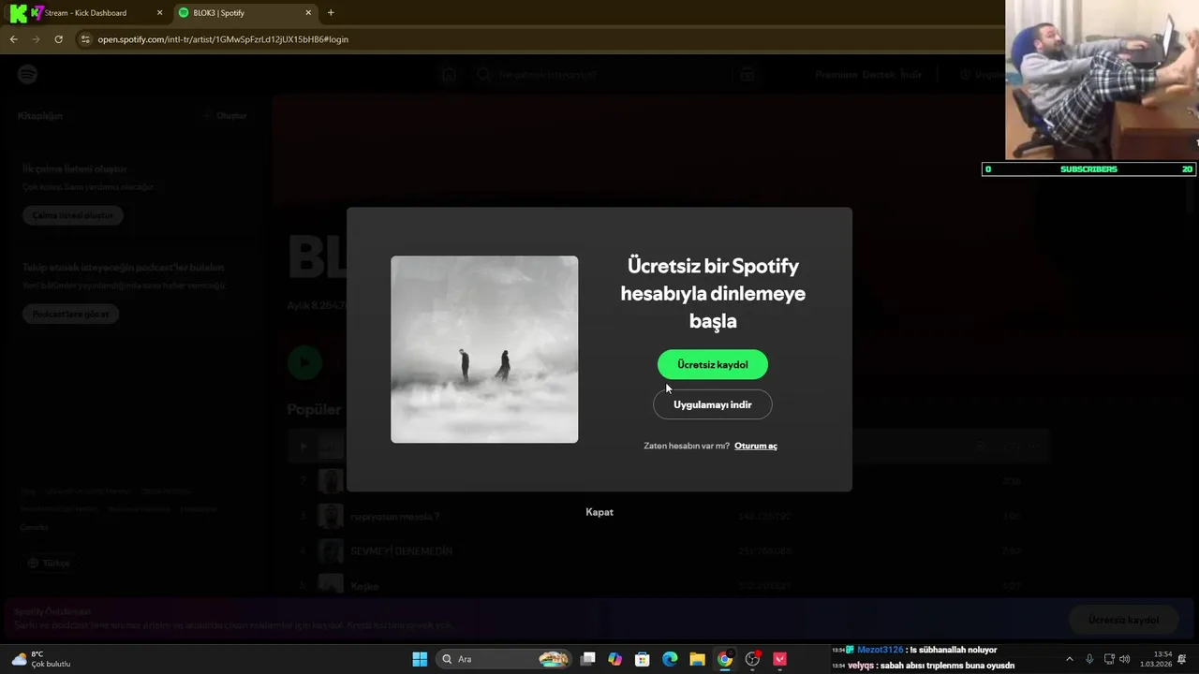Open the notification bell in taskbar corner

[x=1183, y=659]
